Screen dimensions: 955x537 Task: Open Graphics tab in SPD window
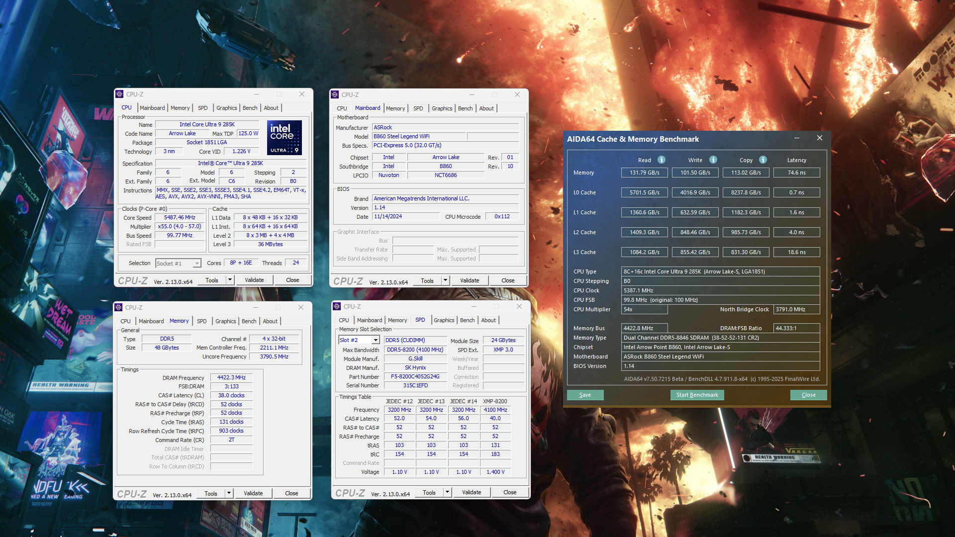click(x=444, y=320)
